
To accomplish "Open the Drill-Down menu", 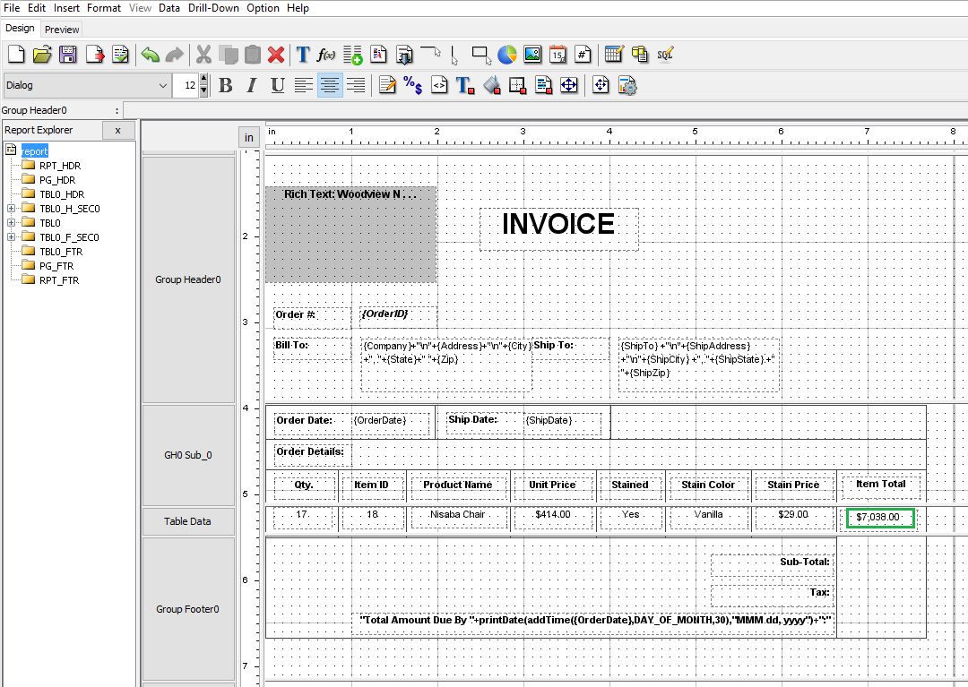I will 213,8.
